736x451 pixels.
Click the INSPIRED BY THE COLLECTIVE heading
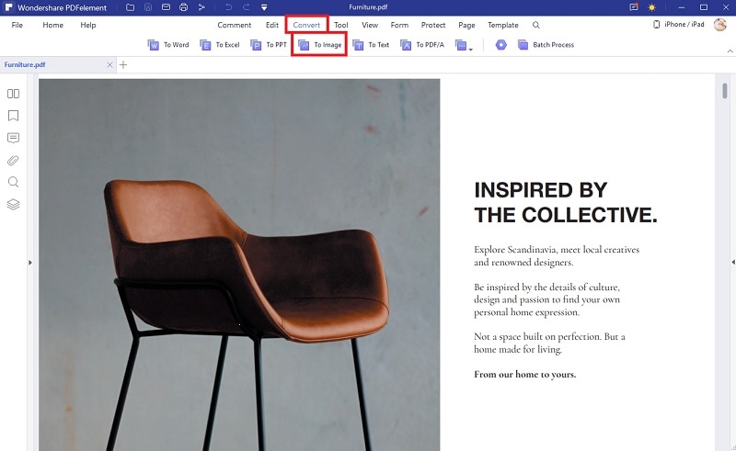(x=566, y=202)
